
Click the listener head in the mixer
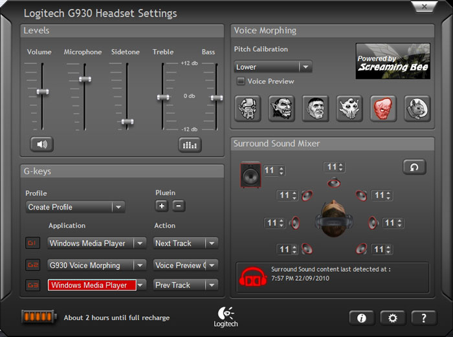point(334,219)
